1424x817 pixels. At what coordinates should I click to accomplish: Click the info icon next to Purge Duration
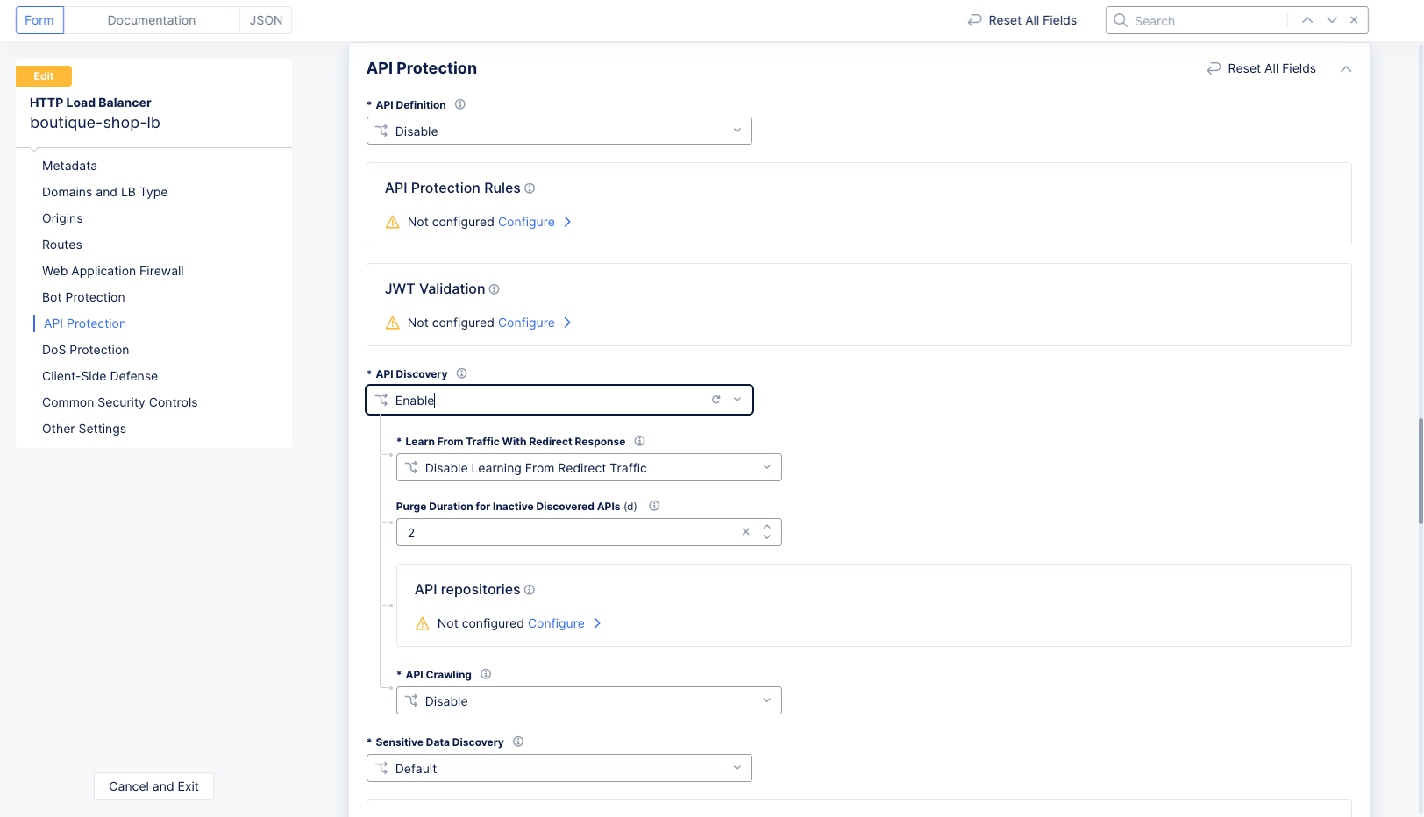(x=654, y=506)
